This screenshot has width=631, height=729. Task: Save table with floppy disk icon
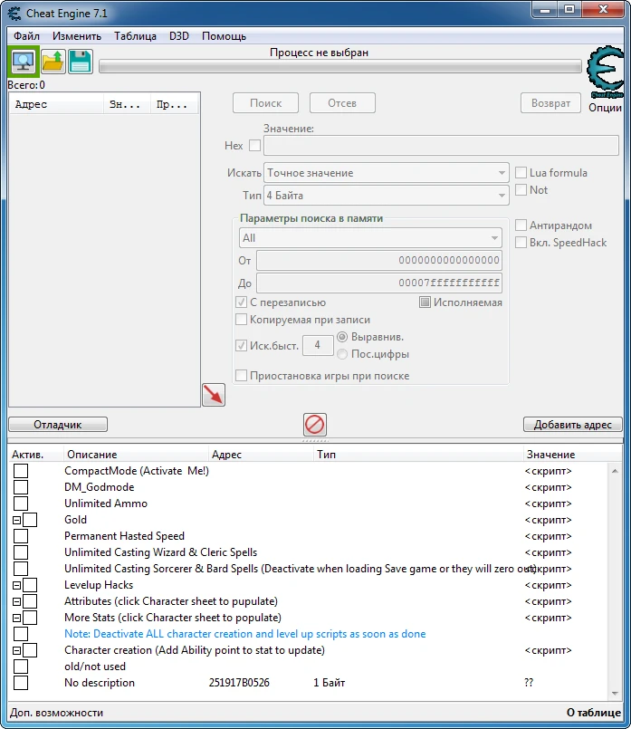(81, 62)
